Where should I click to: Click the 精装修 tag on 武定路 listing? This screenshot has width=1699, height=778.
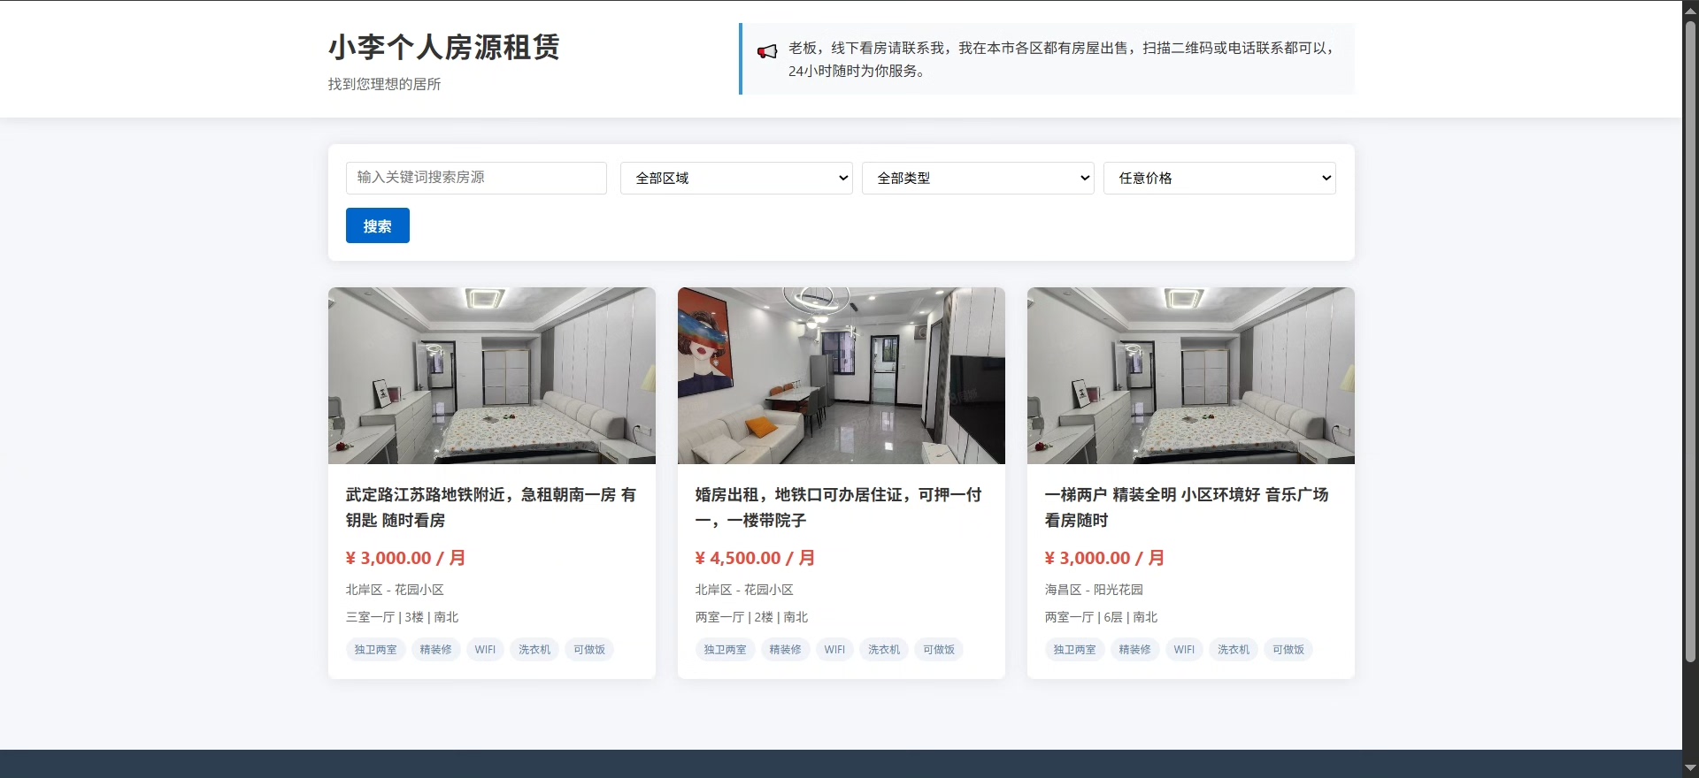(435, 650)
